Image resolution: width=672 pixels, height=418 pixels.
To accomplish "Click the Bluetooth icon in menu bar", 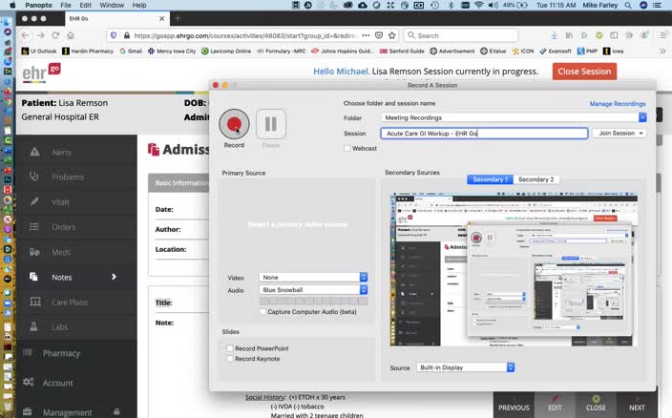I will 451,5.
